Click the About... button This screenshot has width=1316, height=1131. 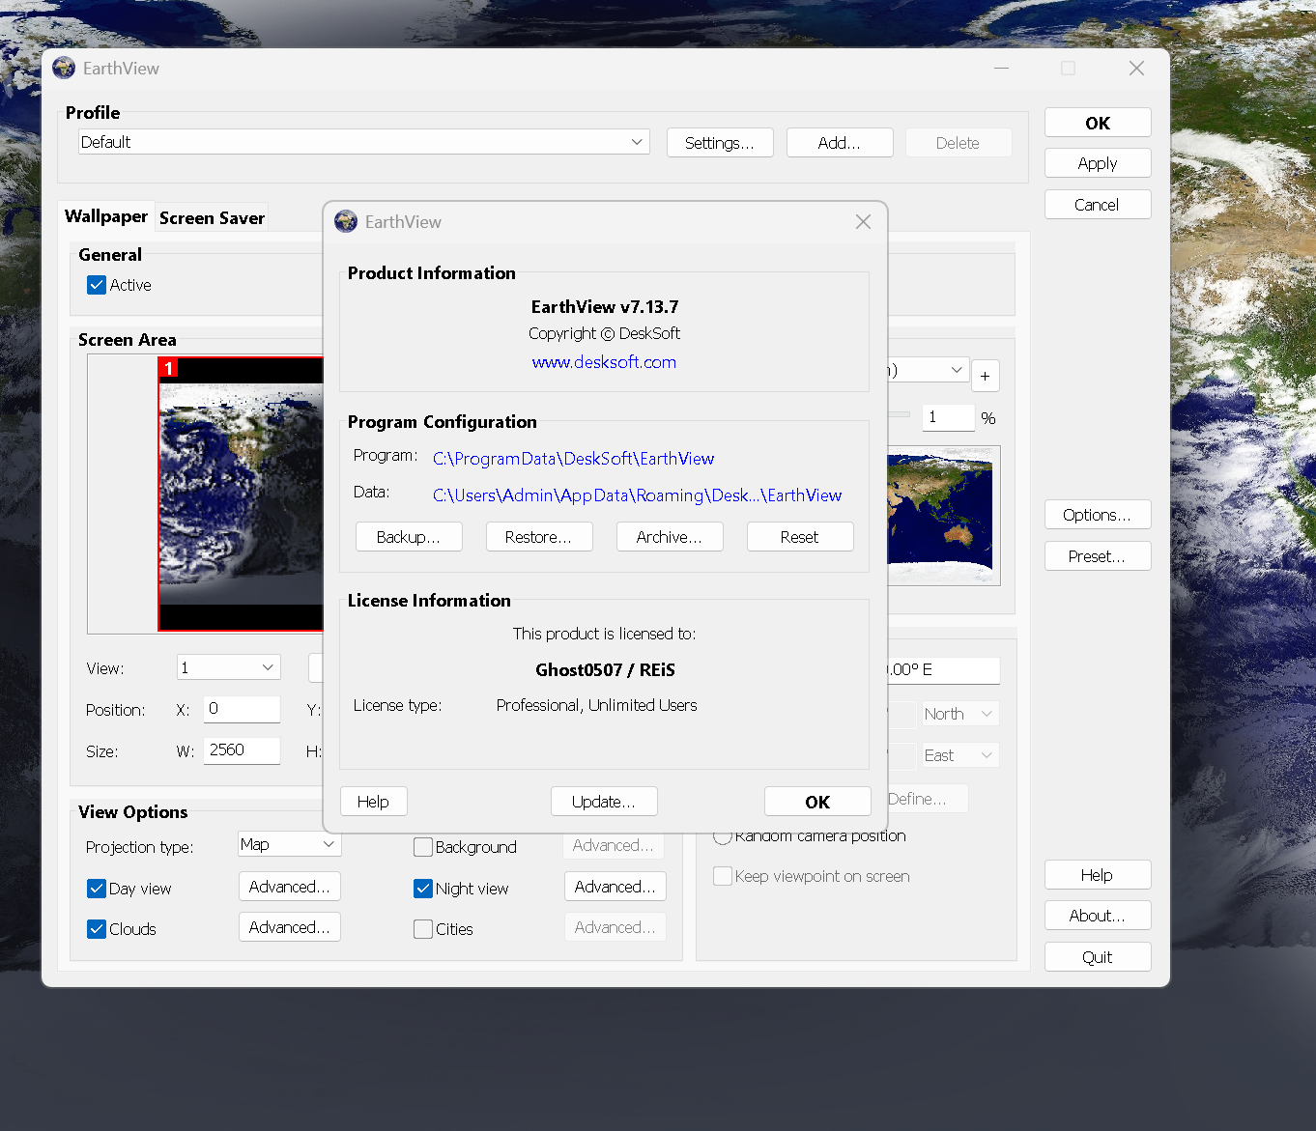pyautogui.click(x=1098, y=916)
